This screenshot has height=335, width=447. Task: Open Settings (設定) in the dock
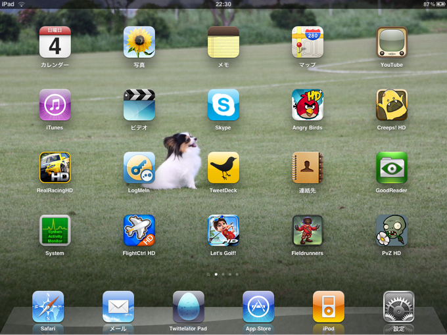tap(399, 307)
